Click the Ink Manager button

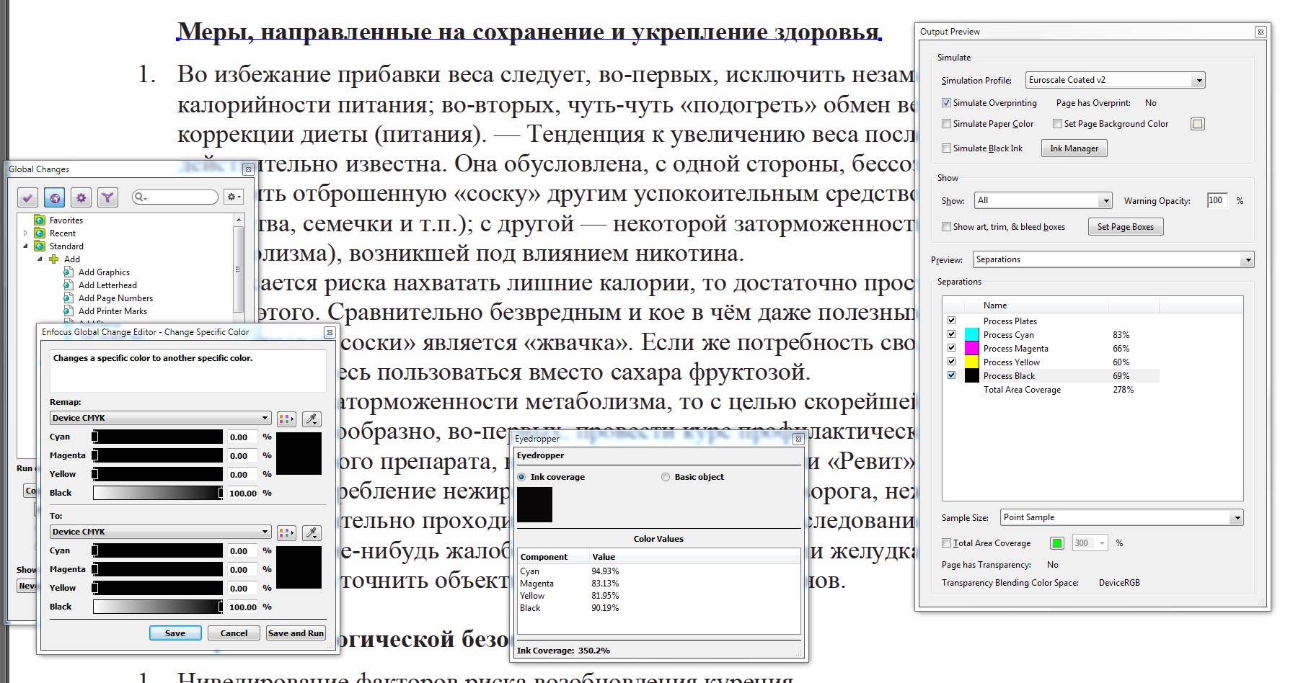pyautogui.click(x=1074, y=148)
